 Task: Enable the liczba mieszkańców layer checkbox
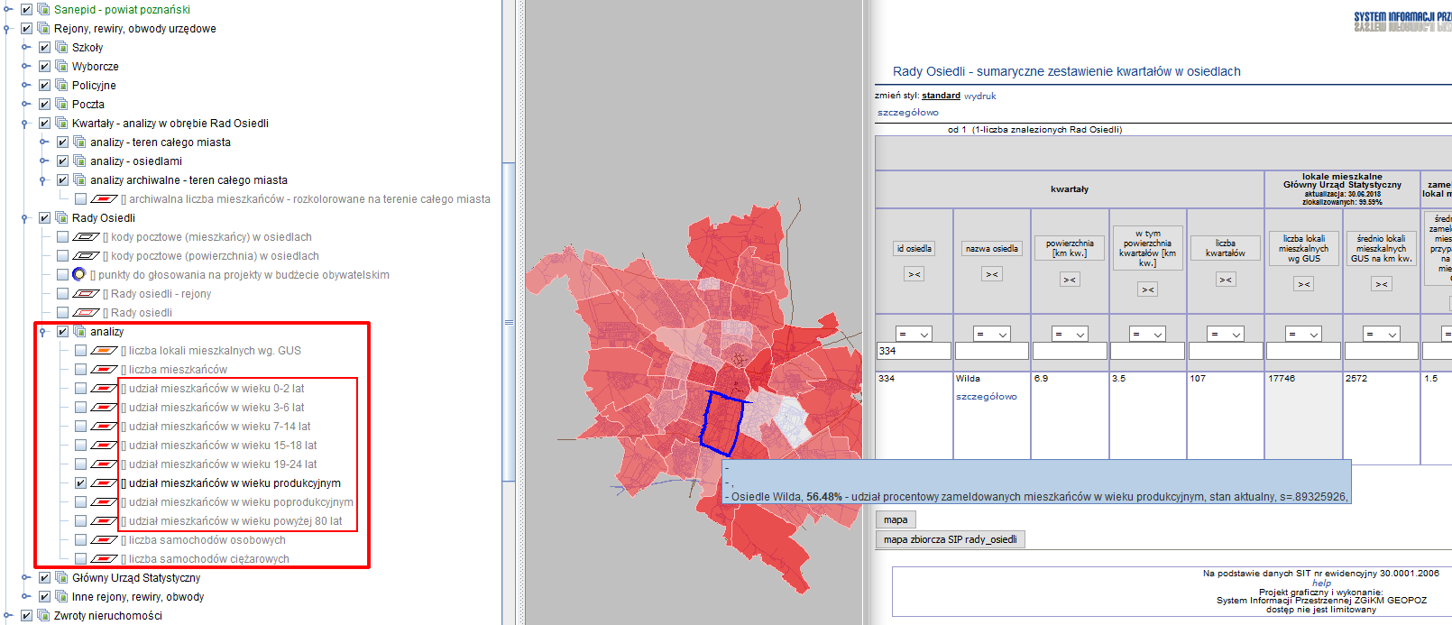coord(81,370)
